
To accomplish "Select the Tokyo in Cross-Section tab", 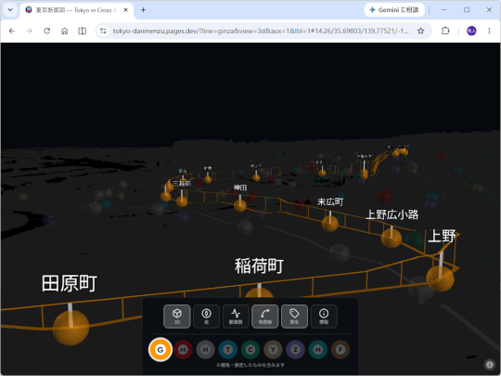I will [77, 10].
